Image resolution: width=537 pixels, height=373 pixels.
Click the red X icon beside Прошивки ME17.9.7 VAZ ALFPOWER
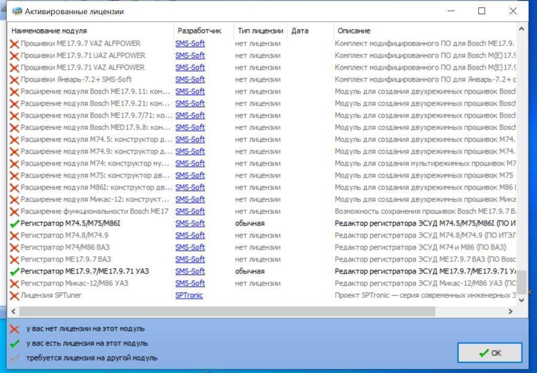[x=14, y=44]
